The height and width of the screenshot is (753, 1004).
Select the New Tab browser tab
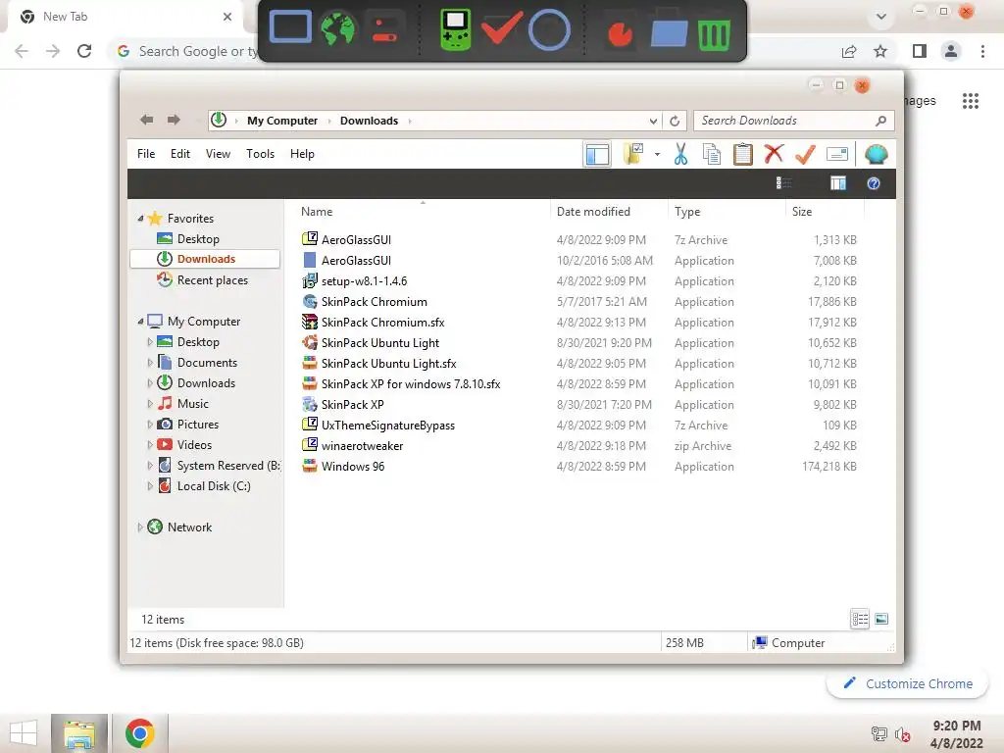click(125, 17)
